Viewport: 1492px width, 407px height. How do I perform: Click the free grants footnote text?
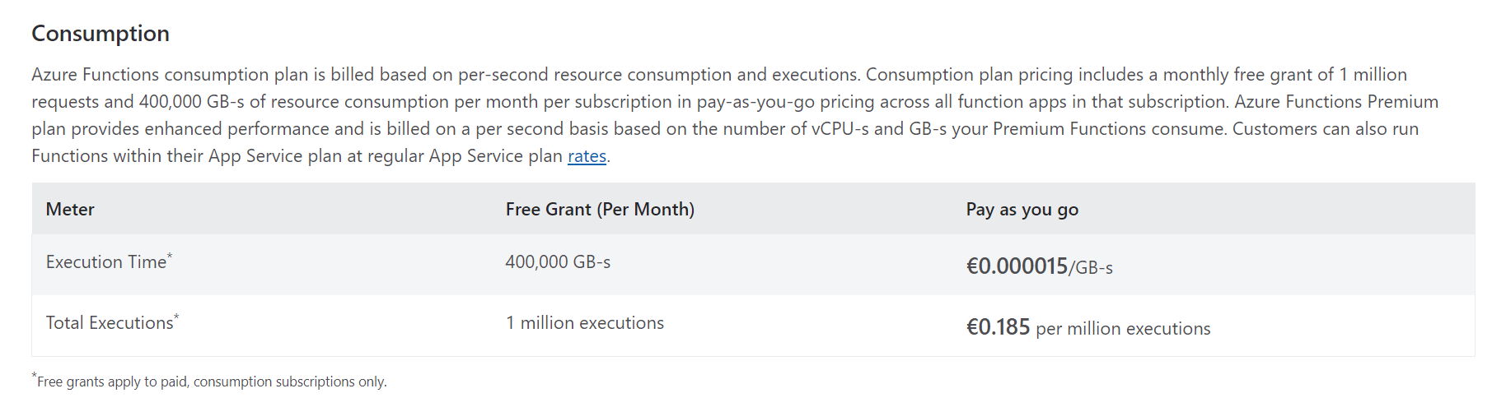(x=212, y=382)
